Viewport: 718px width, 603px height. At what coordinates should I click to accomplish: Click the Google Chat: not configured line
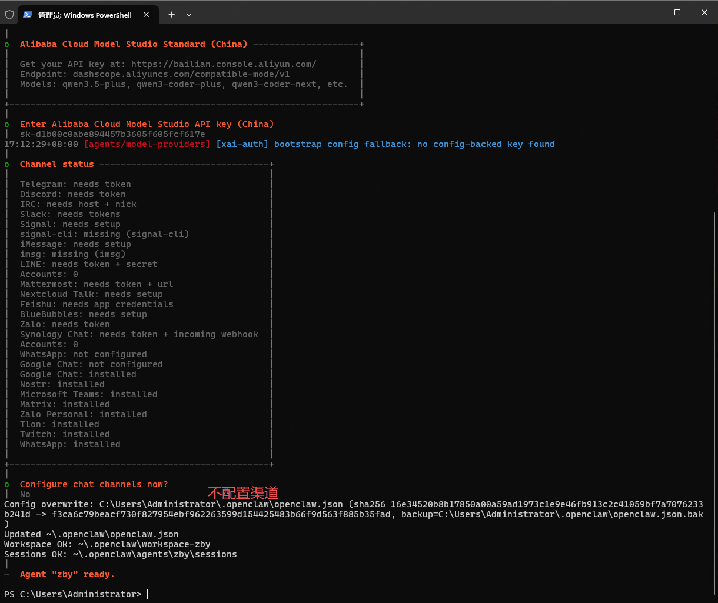(x=91, y=364)
